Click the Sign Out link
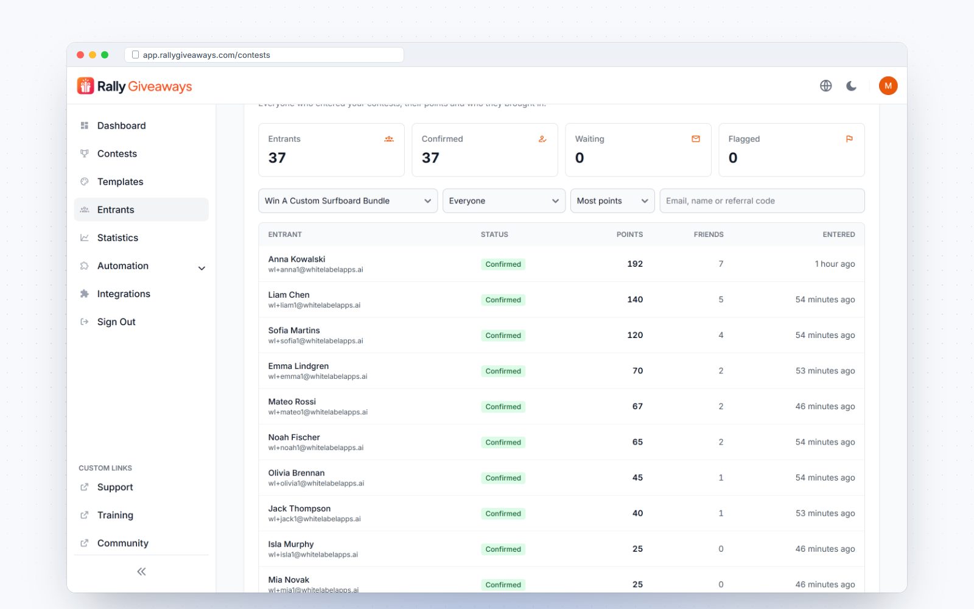 pyautogui.click(x=141, y=322)
